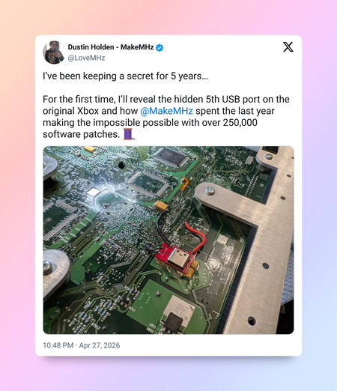Screen dimensions: 337x391
Task: Click the blue verified badge
Action: click(160, 47)
